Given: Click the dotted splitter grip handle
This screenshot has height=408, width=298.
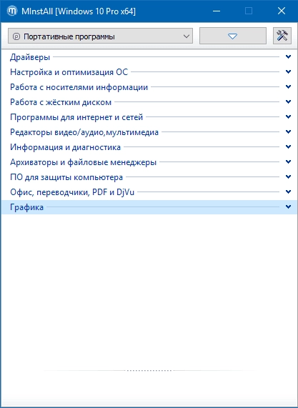Looking at the screenshot, I should pyautogui.click(x=149, y=370).
